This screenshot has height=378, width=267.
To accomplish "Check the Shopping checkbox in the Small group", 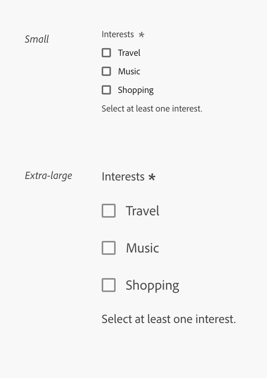I will click(106, 90).
